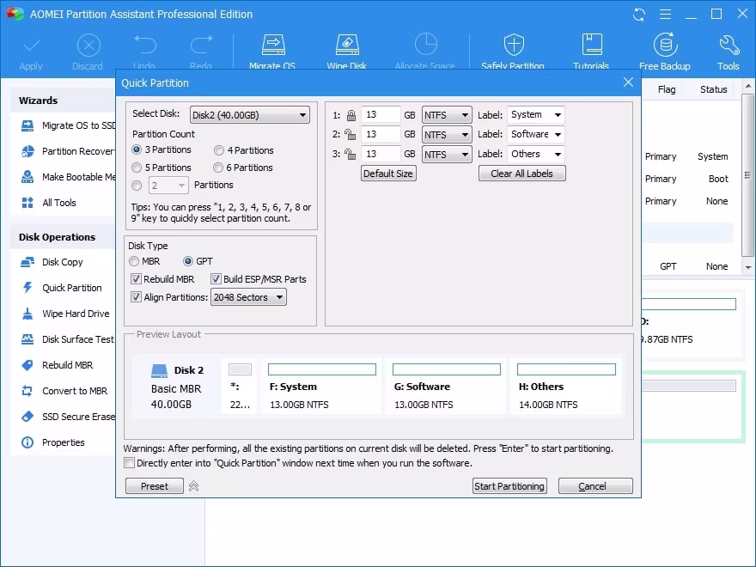Click the Partition Recovery wizard icon

(x=27, y=151)
